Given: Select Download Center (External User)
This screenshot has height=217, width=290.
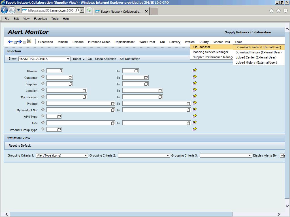Looking at the screenshot, I should coord(259,47).
